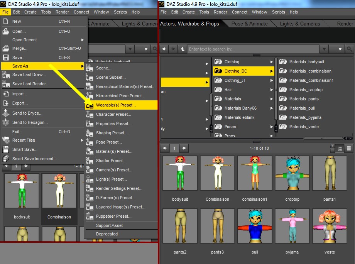Screen dimensions: 355x264
Task: Expand the Materials Dany66 folder arrow
Action: (271, 108)
